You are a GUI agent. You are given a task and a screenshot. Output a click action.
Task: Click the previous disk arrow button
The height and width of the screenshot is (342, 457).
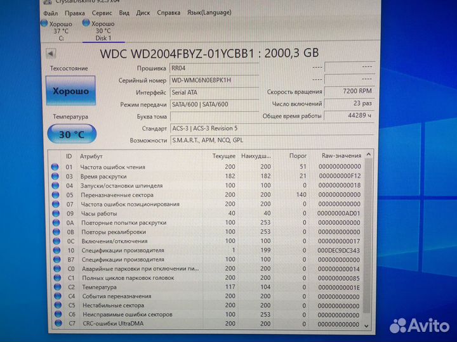(x=51, y=53)
